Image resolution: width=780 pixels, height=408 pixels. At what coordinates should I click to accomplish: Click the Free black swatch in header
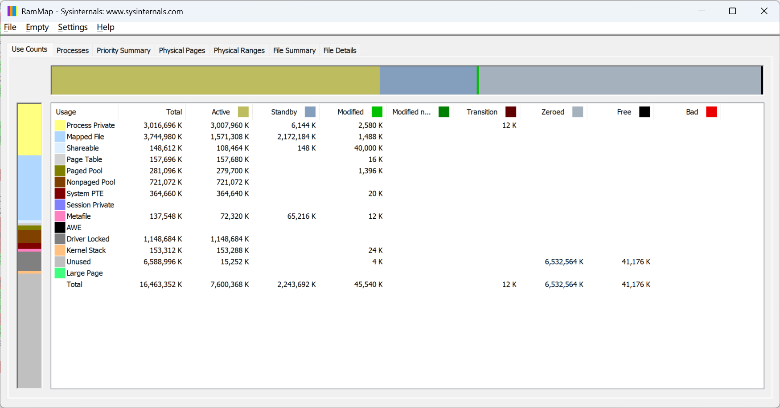tap(645, 112)
